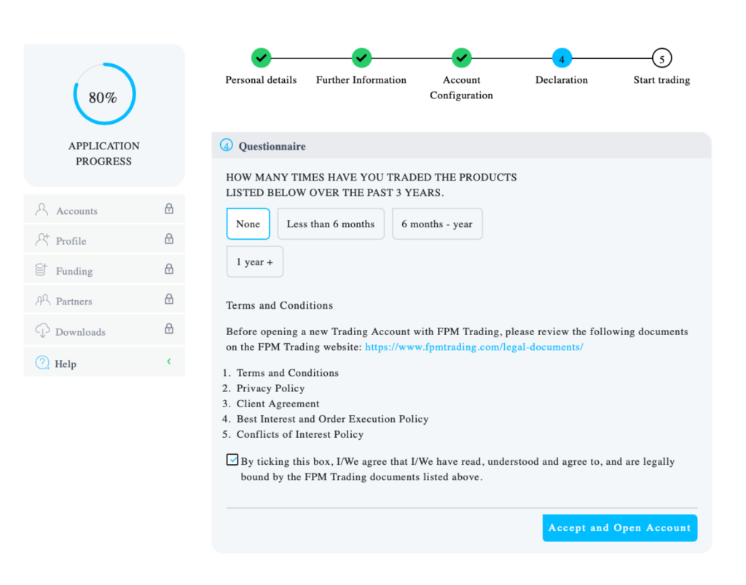Go to Personal details step
The width and height of the screenshot is (746, 585).
click(261, 58)
